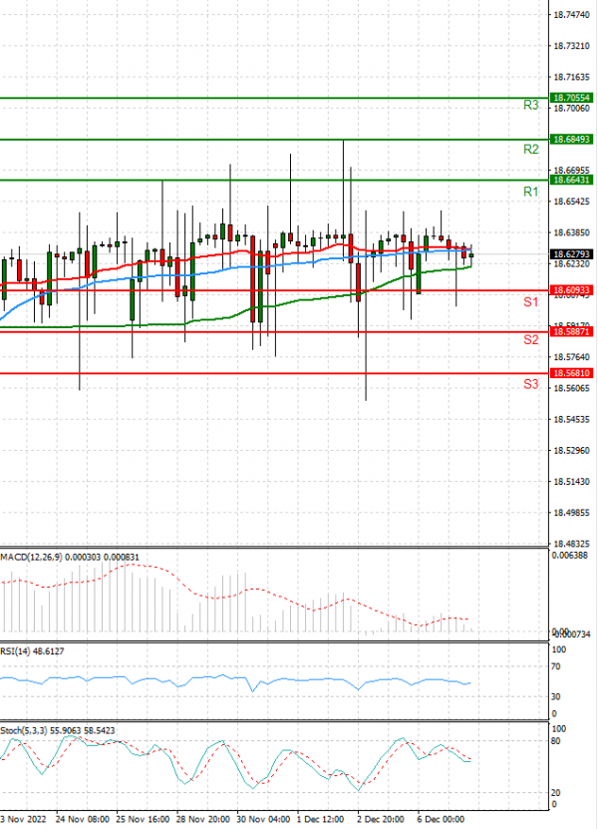Click the 18.62320 price axis value
The width and height of the screenshot is (598, 829).
[571, 263]
